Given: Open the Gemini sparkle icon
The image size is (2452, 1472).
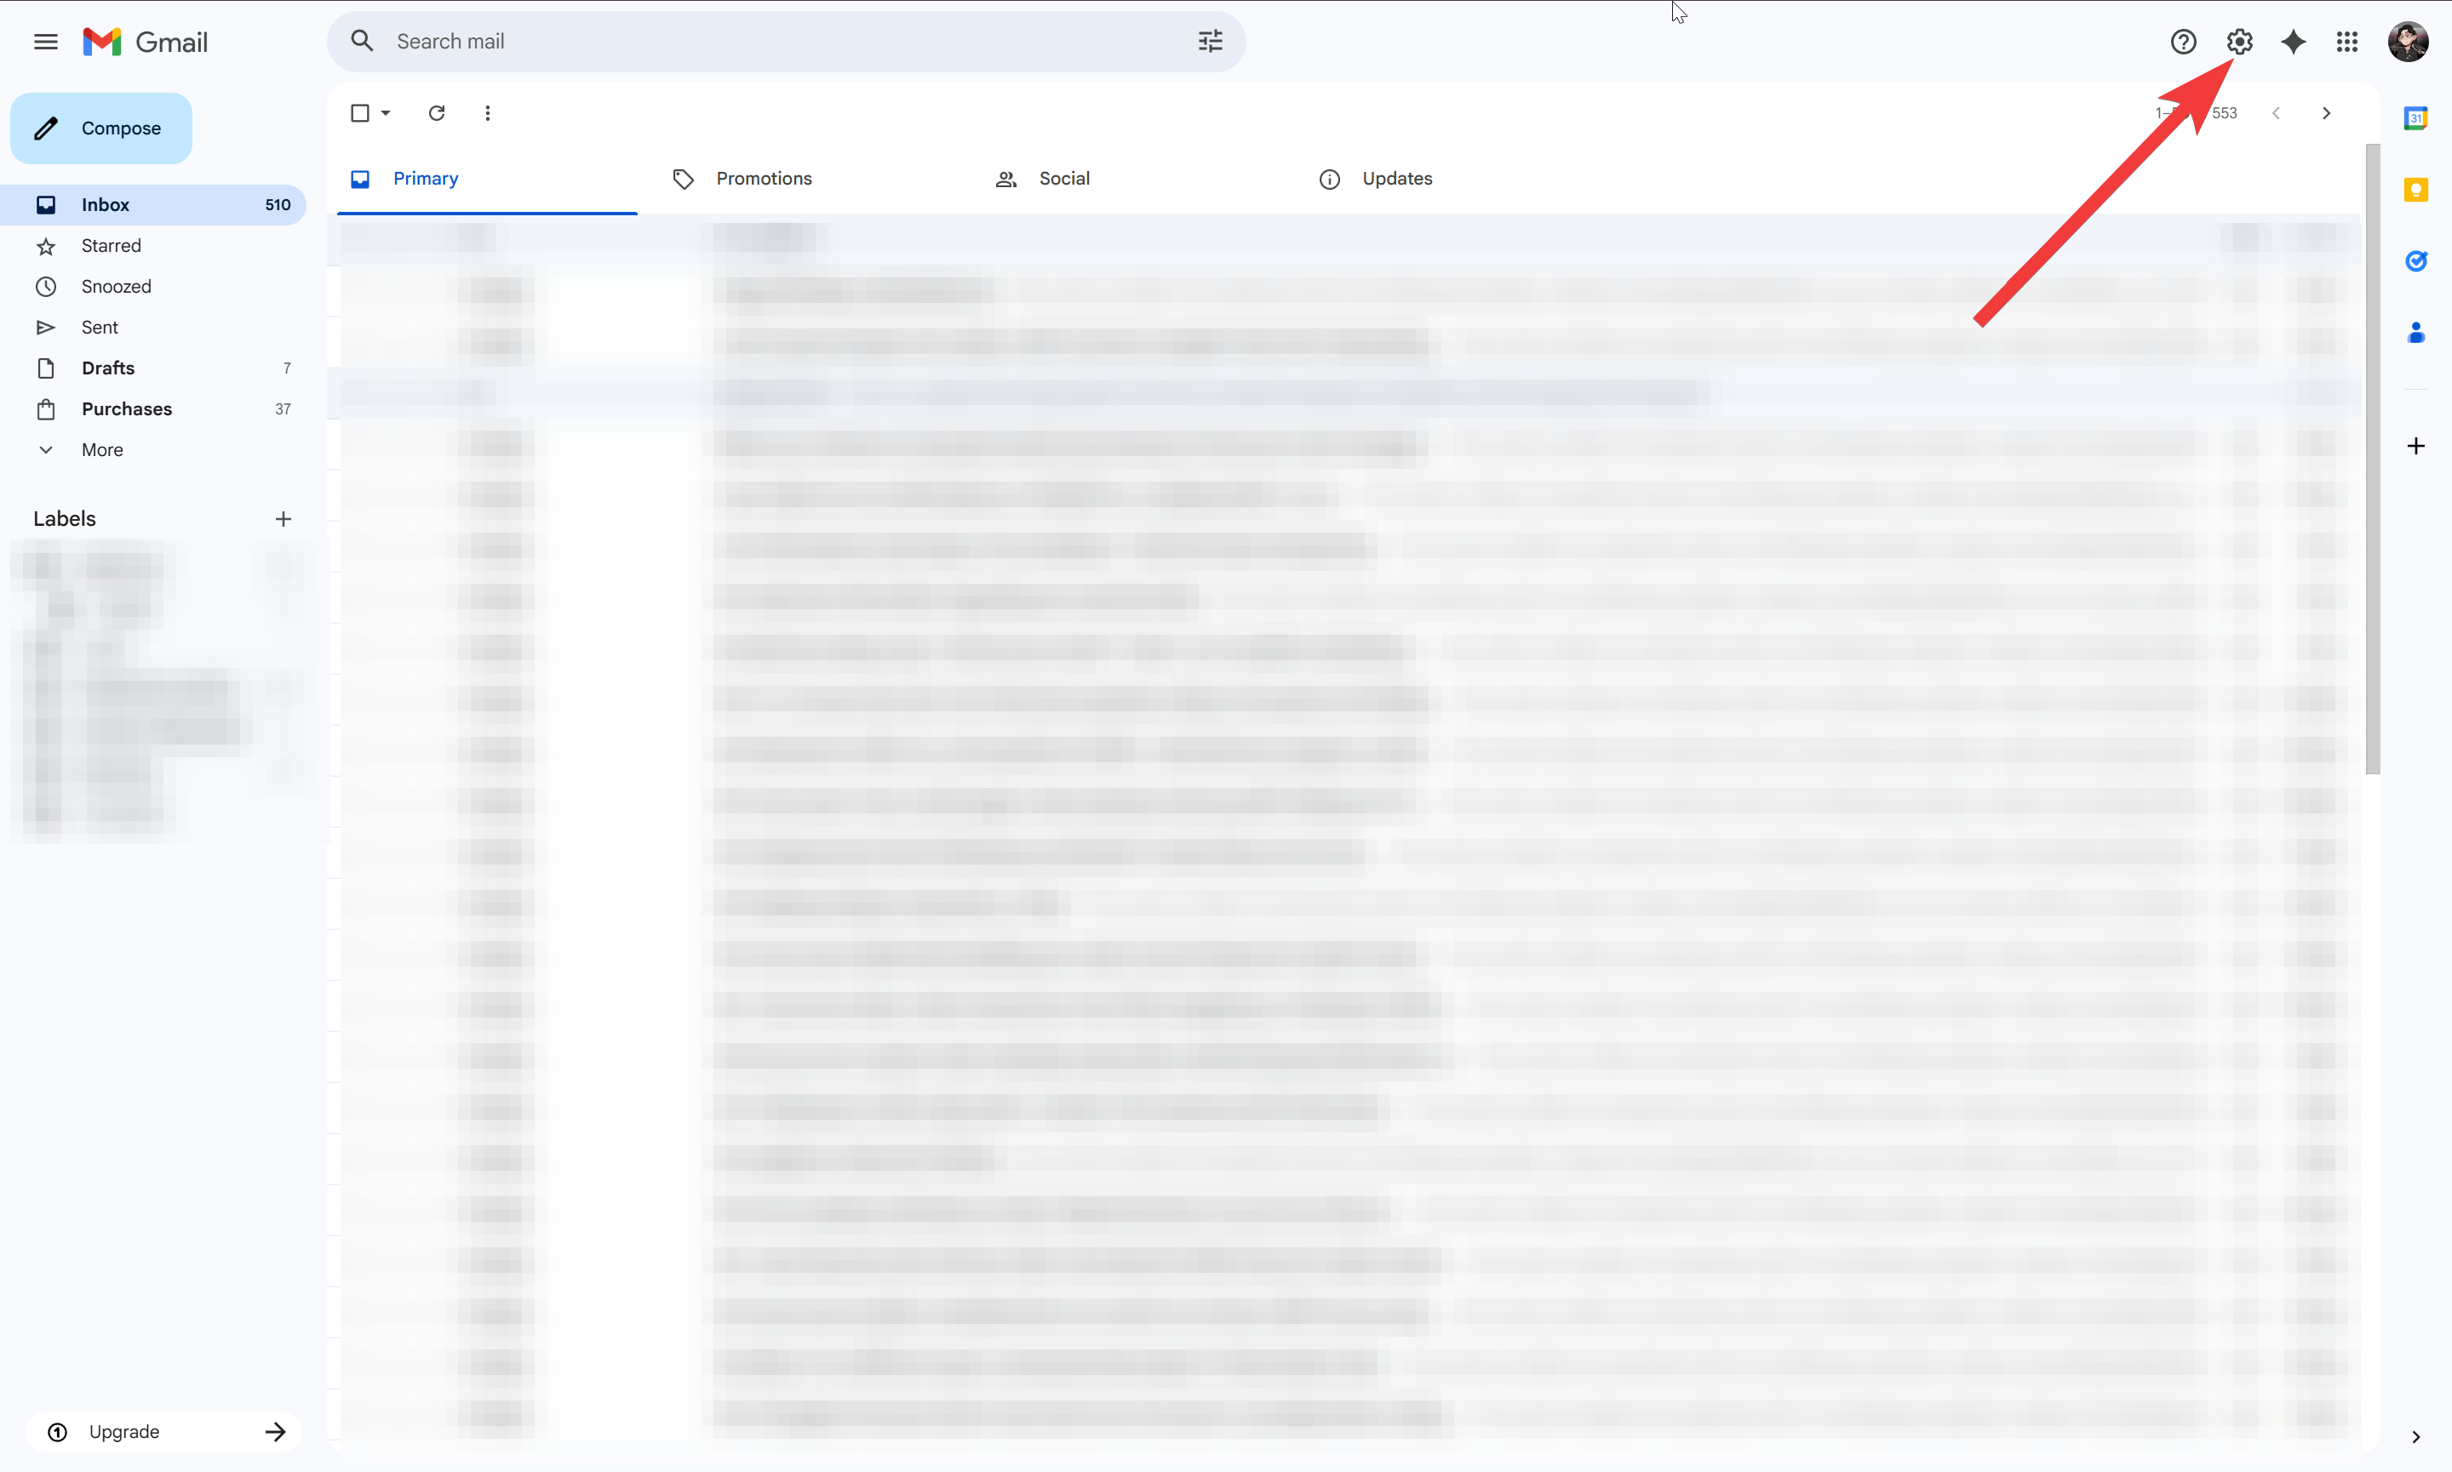Looking at the screenshot, I should 2294,42.
